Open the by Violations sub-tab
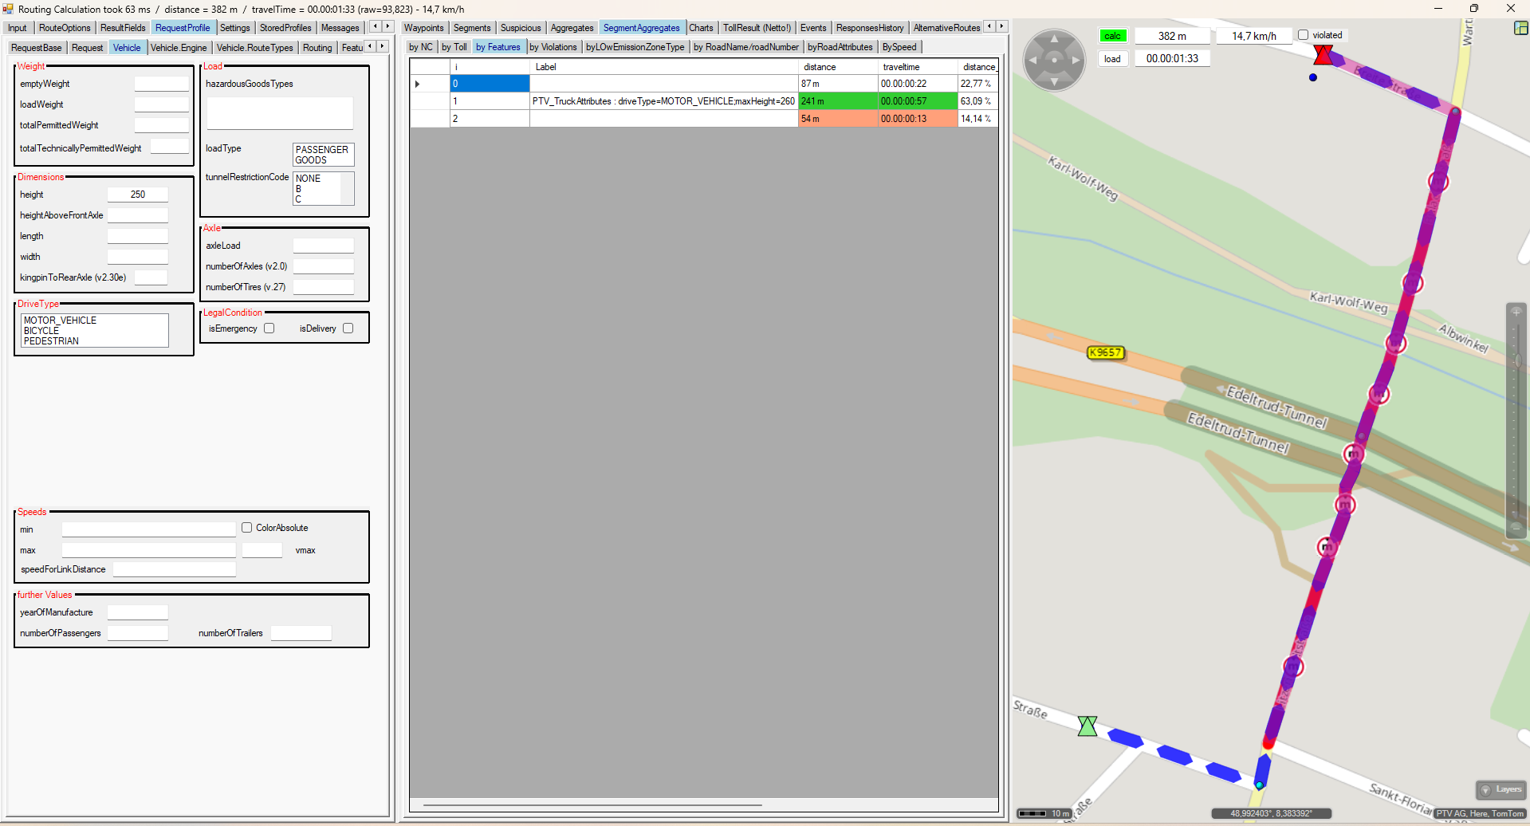The width and height of the screenshot is (1530, 826). [553, 47]
